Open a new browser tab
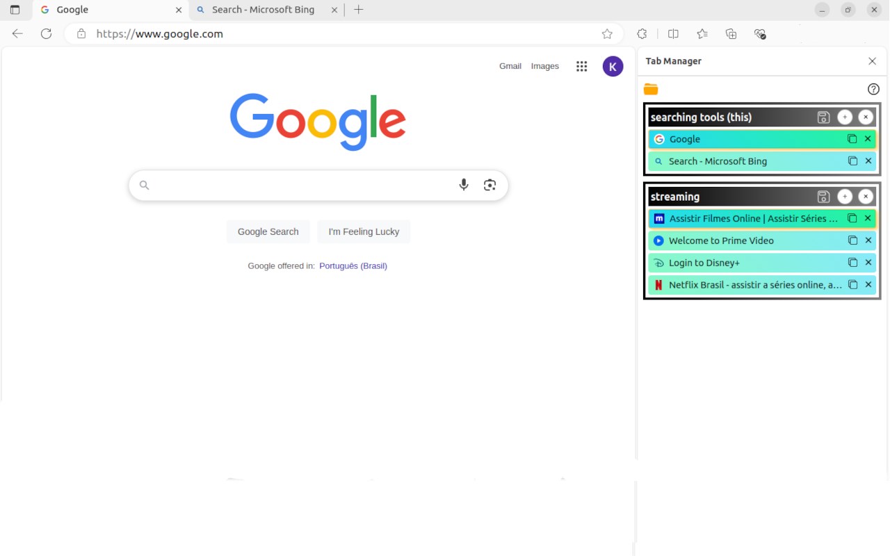This screenshot has height=556, width=890. point(358,10)
